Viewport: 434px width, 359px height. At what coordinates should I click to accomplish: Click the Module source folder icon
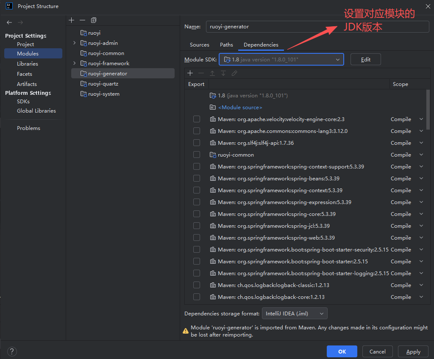pos(213,107)
